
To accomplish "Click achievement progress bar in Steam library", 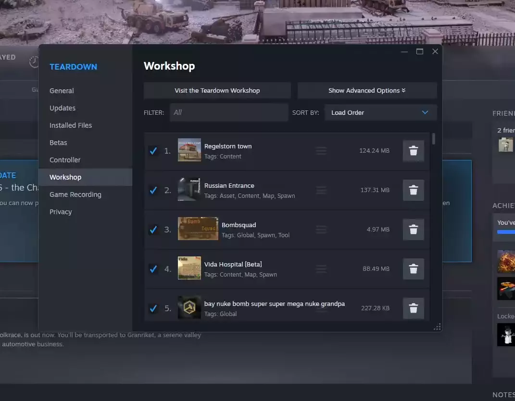I will coord(506,232).
